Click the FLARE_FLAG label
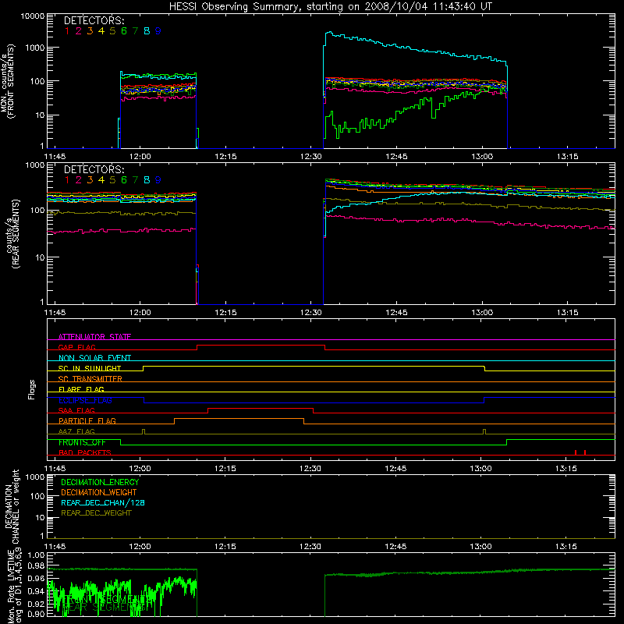Screen dimensions: 624x624 [81, 389]
